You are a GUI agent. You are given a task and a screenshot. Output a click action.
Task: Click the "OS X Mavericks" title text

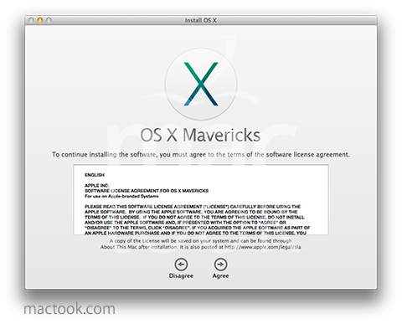[x=200, y=135]
